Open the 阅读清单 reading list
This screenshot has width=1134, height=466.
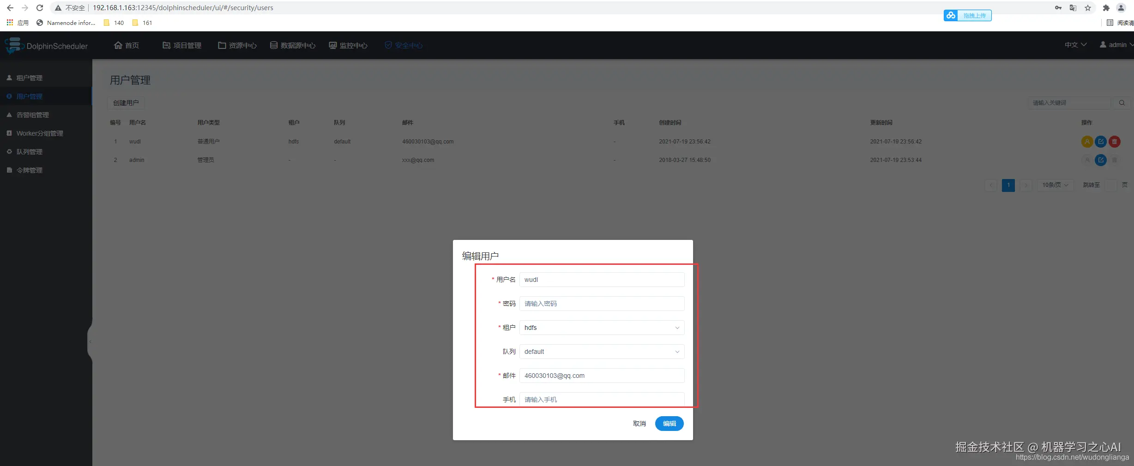coord(1120,23)
